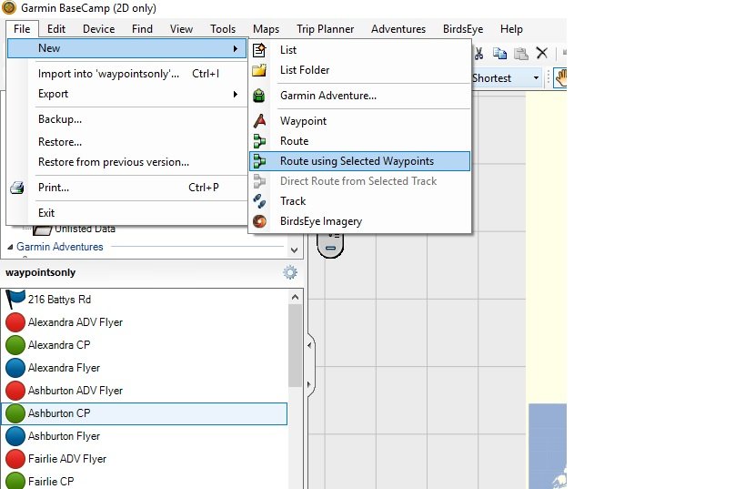Click the List Folder yellow folder icon
Screen dimensions: 745x489
[259, 70]
